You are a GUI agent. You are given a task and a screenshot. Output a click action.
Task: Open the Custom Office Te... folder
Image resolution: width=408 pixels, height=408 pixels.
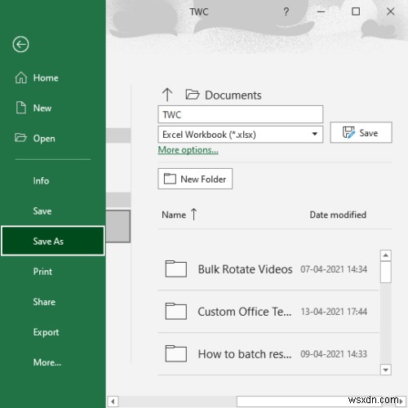click(268, 312)
